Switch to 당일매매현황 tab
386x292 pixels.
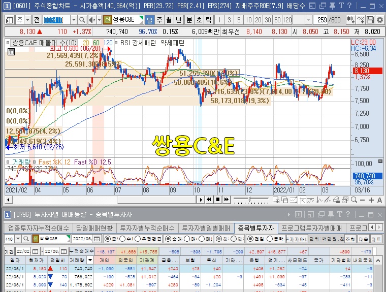click(94, 228)
